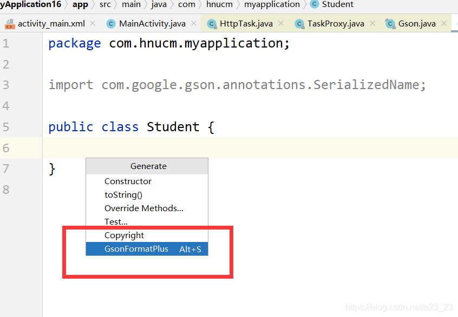Open the TaskProxy.java tab
Image resolution: width=458 pixels, height=317 pixels.
coord(336,24)
